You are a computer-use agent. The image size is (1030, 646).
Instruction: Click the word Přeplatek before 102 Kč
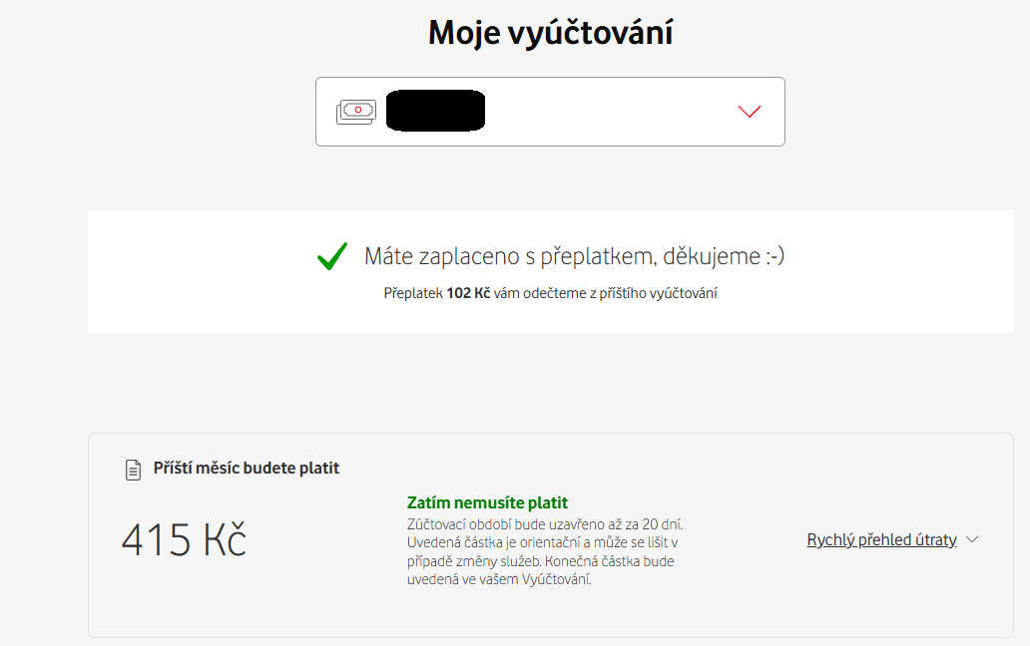pos(413,293)
